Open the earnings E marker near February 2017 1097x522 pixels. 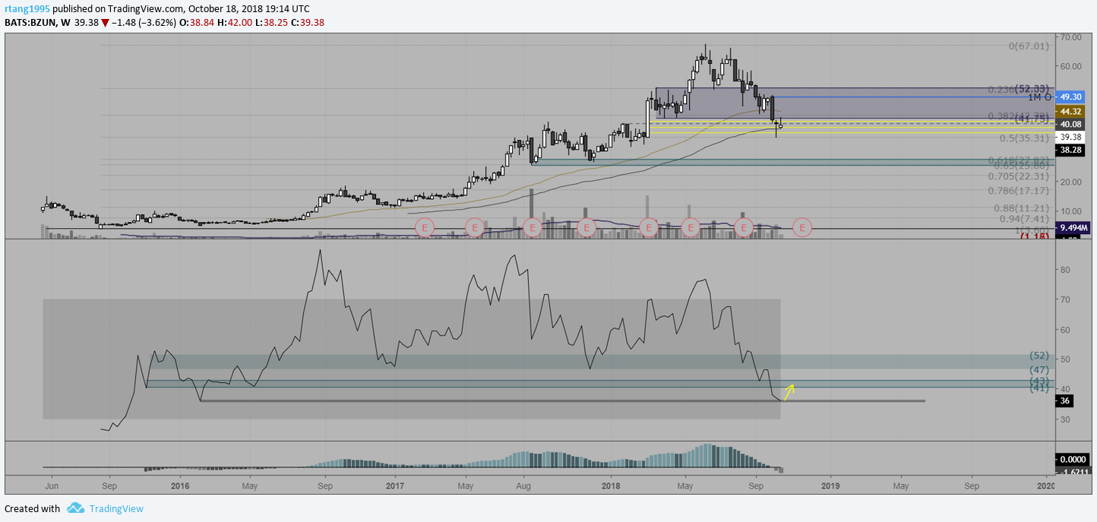(x=424, y=226)
